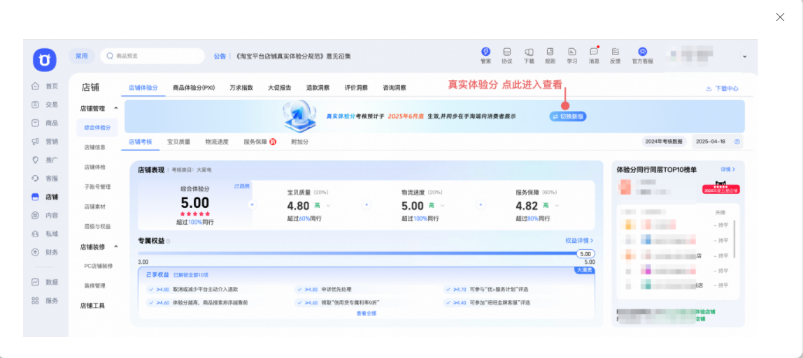Click the 2024年考核数据 button
This screenshot has width=803, height=358.
coord(664,142)
